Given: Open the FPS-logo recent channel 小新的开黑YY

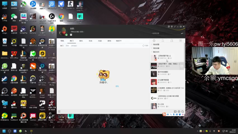Looking at the screenshot, I should [167, 66].
